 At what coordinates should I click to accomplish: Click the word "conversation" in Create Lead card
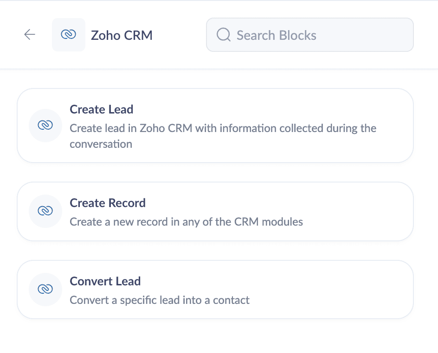[x=101, y=144]
